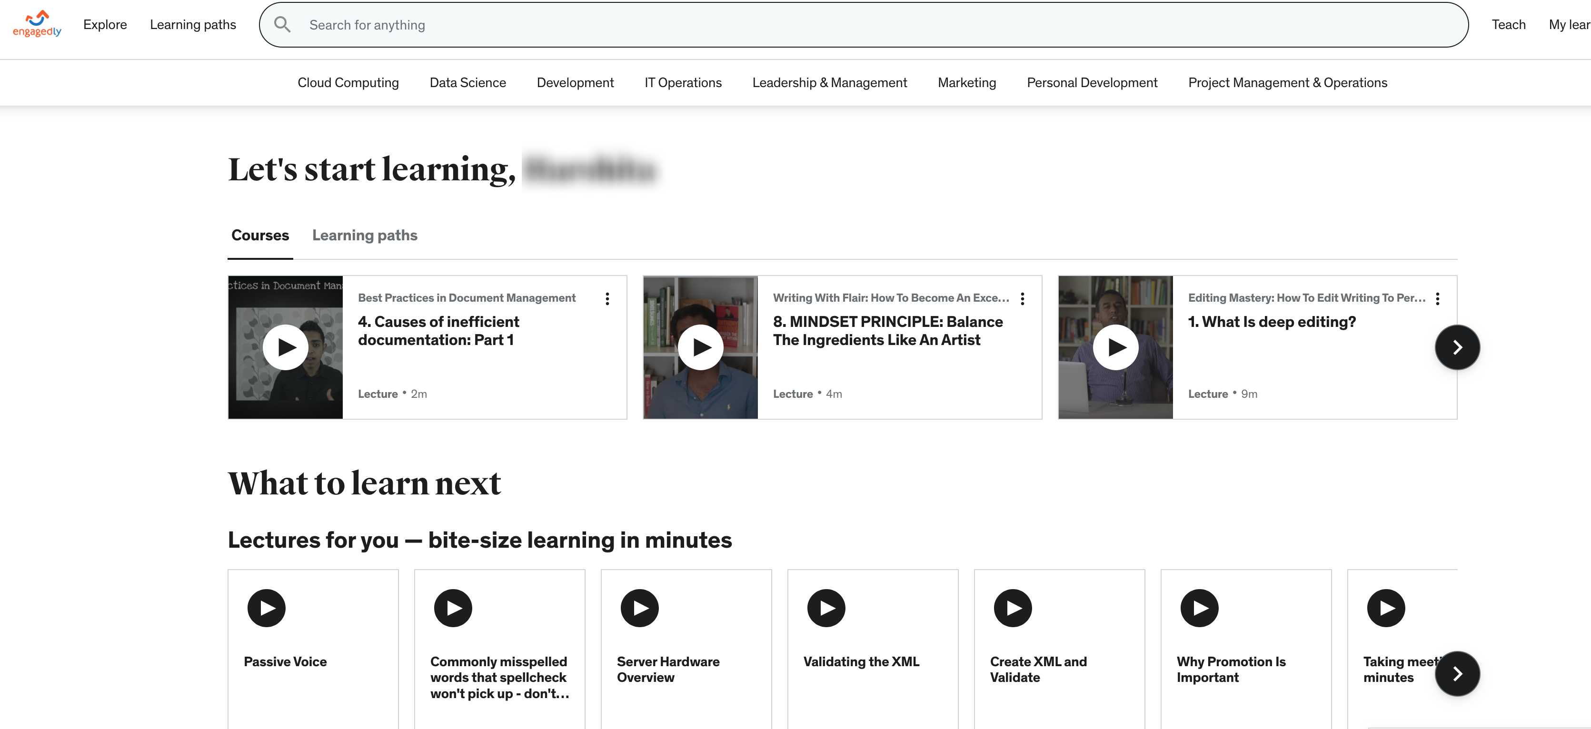Open Writing With Flair course title
Screen dimensions: 1591x729
(x=891, y=297)
